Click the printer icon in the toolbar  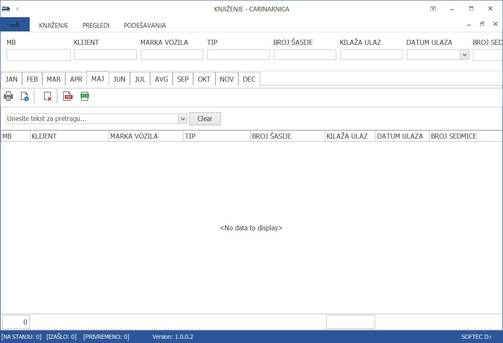8,96
